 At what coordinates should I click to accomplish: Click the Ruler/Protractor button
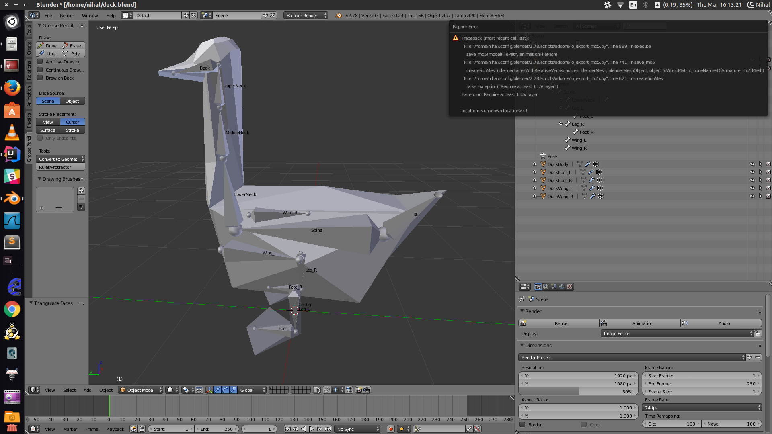(60, 167)
